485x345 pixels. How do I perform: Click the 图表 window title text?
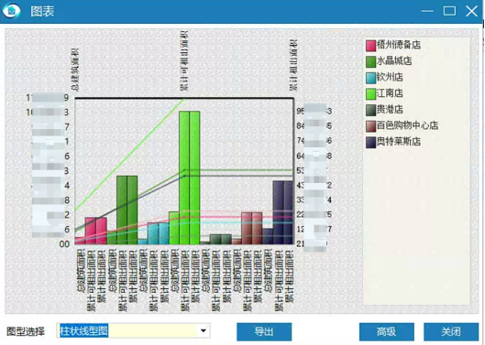click(x=42, y=11)
